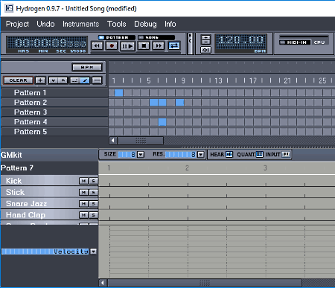Screen dimensions: 335x288
Task: Open the Tools menu
Action: click(117, 24)
